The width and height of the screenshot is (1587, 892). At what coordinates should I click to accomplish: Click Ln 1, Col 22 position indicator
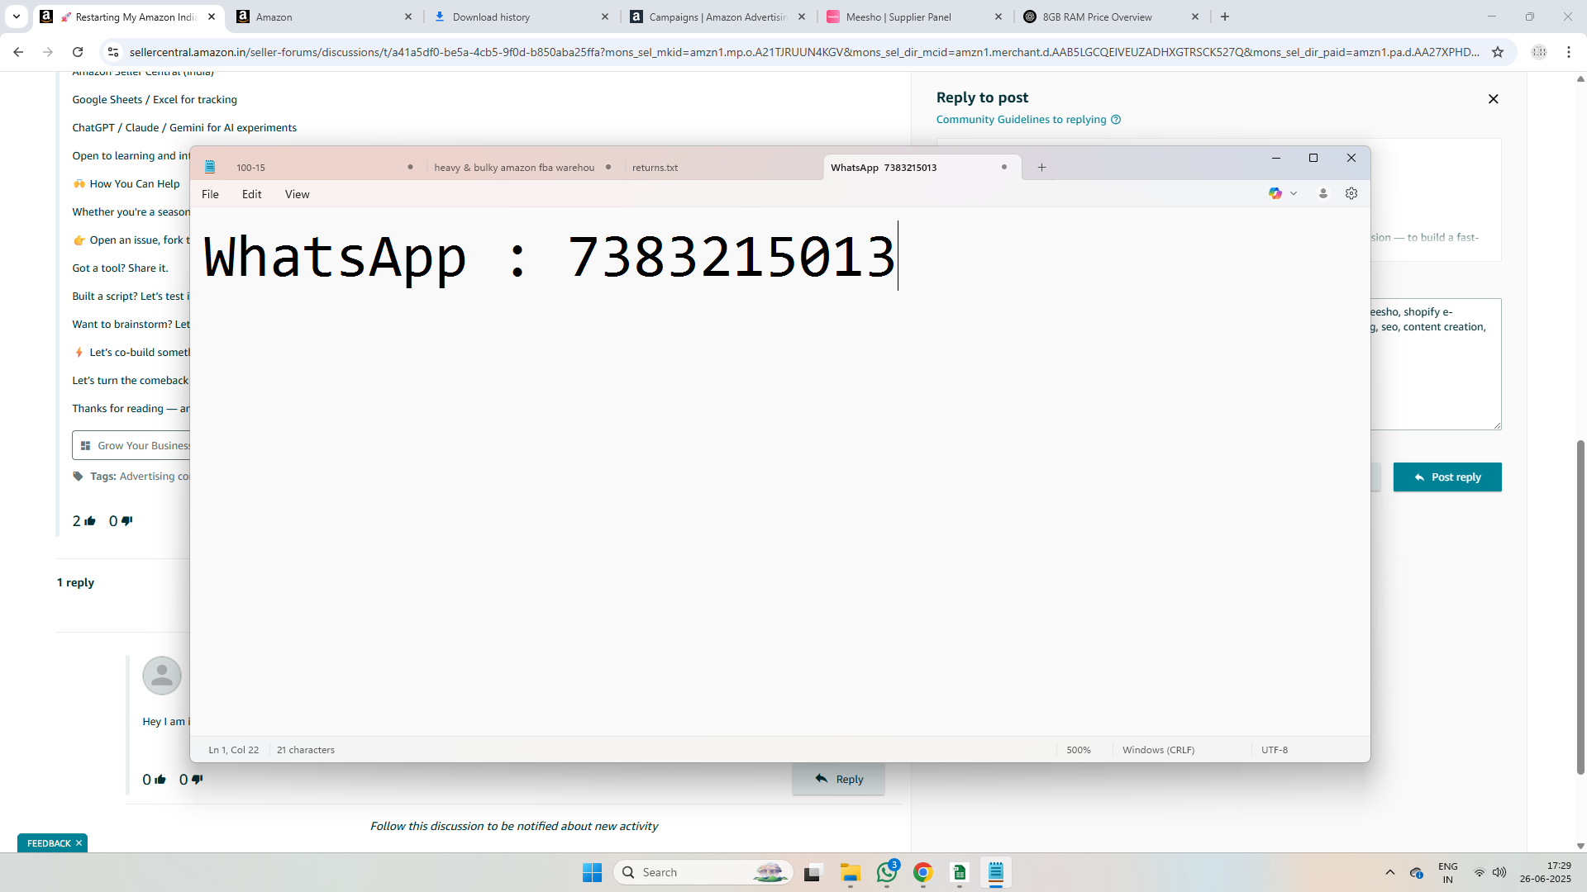point(233,750)
